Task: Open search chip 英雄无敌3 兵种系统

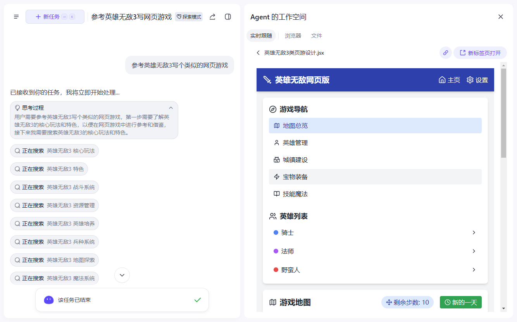Action: (55, 242)
